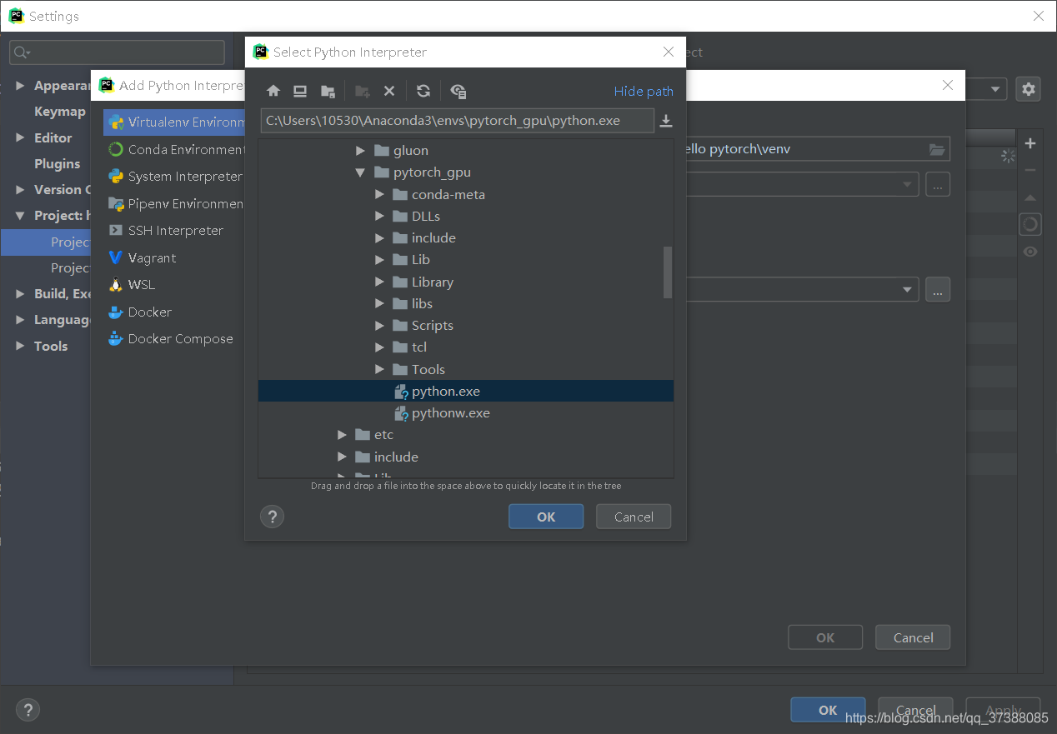Expand the gluon folder
The width and height of the screenshot is (1057, 734).
(361, 151)
